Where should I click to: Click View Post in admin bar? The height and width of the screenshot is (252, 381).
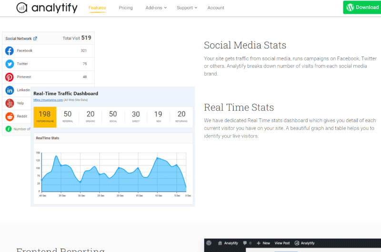point(282,243)
